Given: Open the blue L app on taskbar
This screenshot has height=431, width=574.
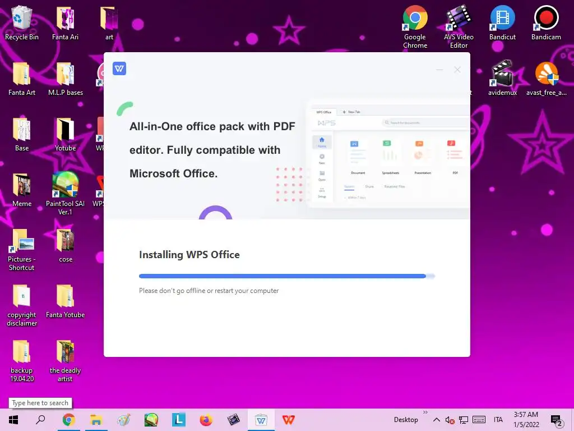Looking at the screenshot, I should coord(179,420).
